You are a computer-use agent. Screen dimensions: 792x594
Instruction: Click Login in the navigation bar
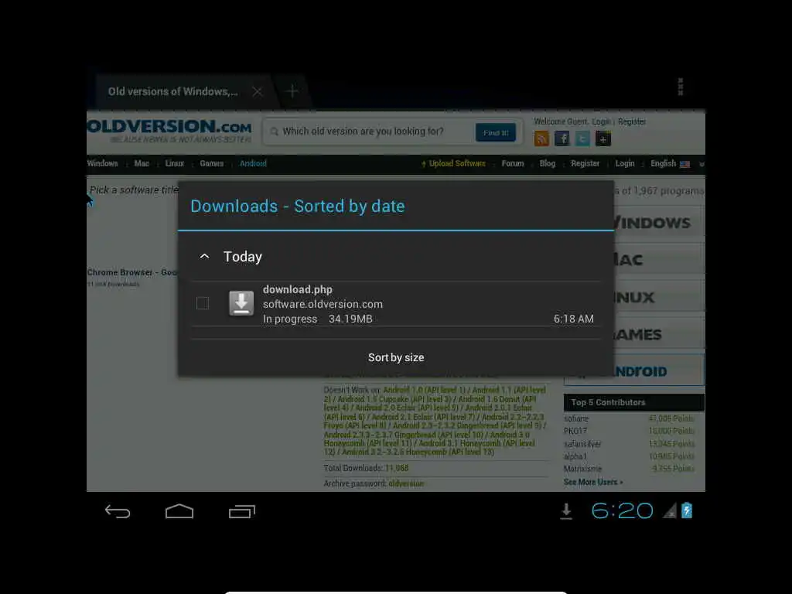[x=625, y=163]
